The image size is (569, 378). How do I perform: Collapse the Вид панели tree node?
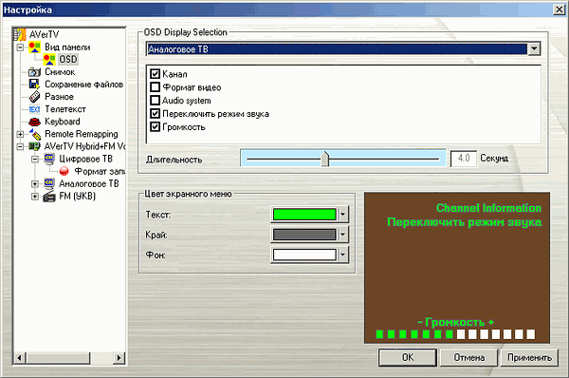(20, 47)
